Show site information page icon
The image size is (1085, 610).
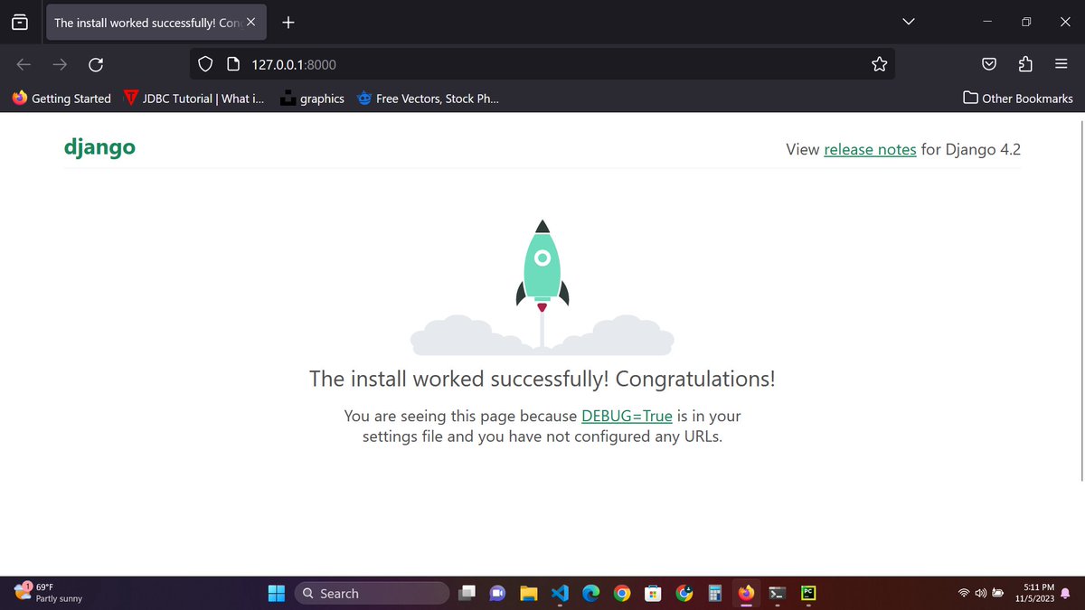click(x=232, y=64)
